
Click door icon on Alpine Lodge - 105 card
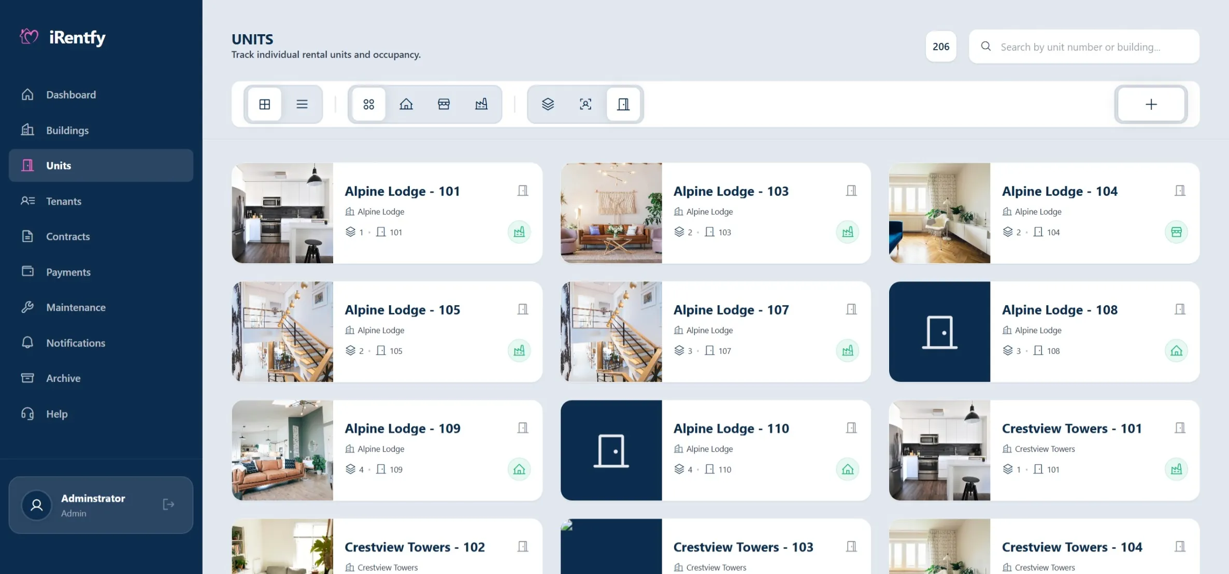point(523,309)
